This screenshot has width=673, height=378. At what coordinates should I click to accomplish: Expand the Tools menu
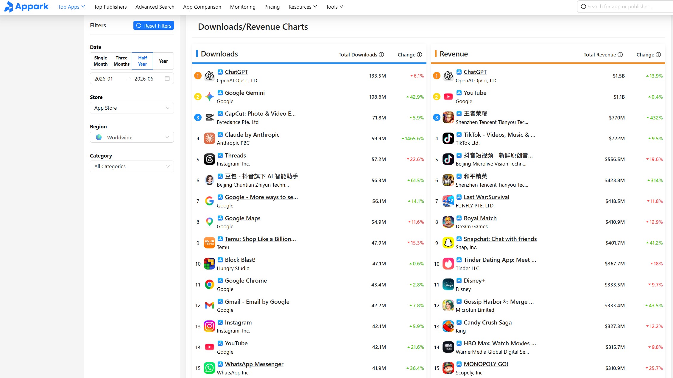click(335, 7)
